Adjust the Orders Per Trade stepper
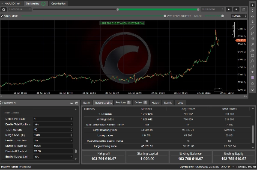This screenshot has height=170, width=257. tap(71, 119)
